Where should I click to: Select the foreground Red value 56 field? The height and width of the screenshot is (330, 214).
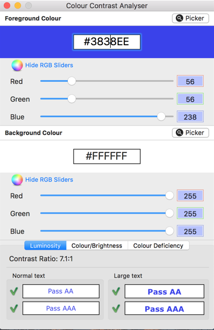(190, 81)
